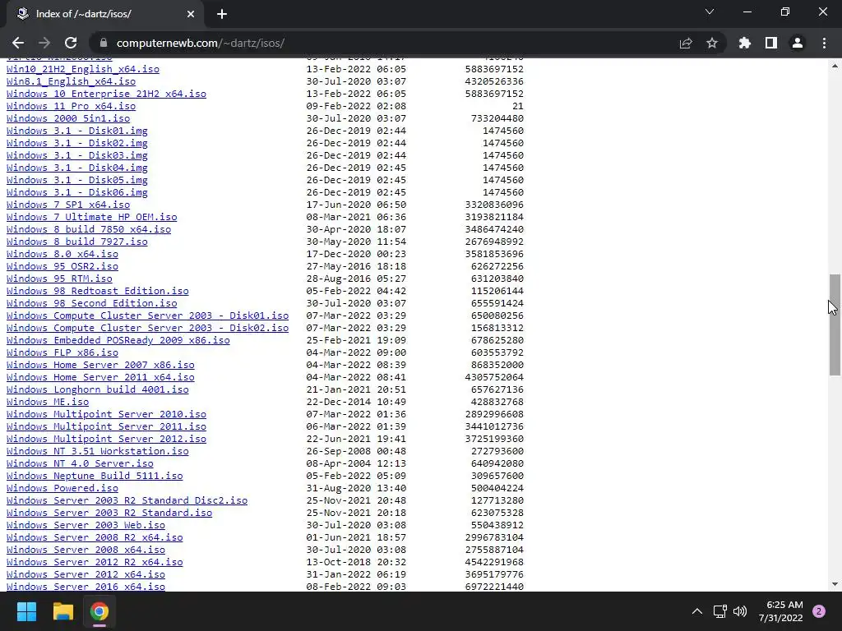Close the Index of /~dartz/isos/ tab
The height and width of the screenshot is (631, 842).
pyautogui.click(x=191, y=14)
